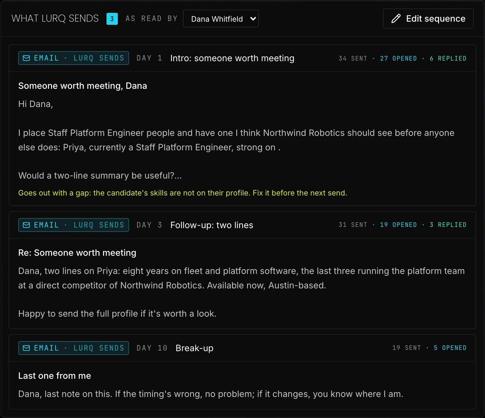
Task: Click 'Would a two-line summary be useful?...' text
Action: tap(100, 175)
